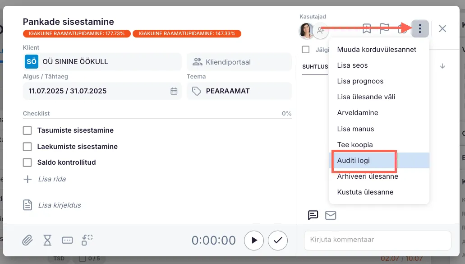Viewport: 465px width, 264px height.
Task: Click the add user icon
Action: pyautogui.click(x=321, y=31)
